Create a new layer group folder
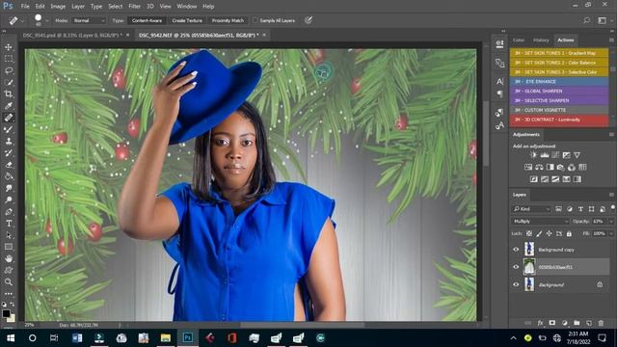617x347 pixels. (x=577, y=323)
